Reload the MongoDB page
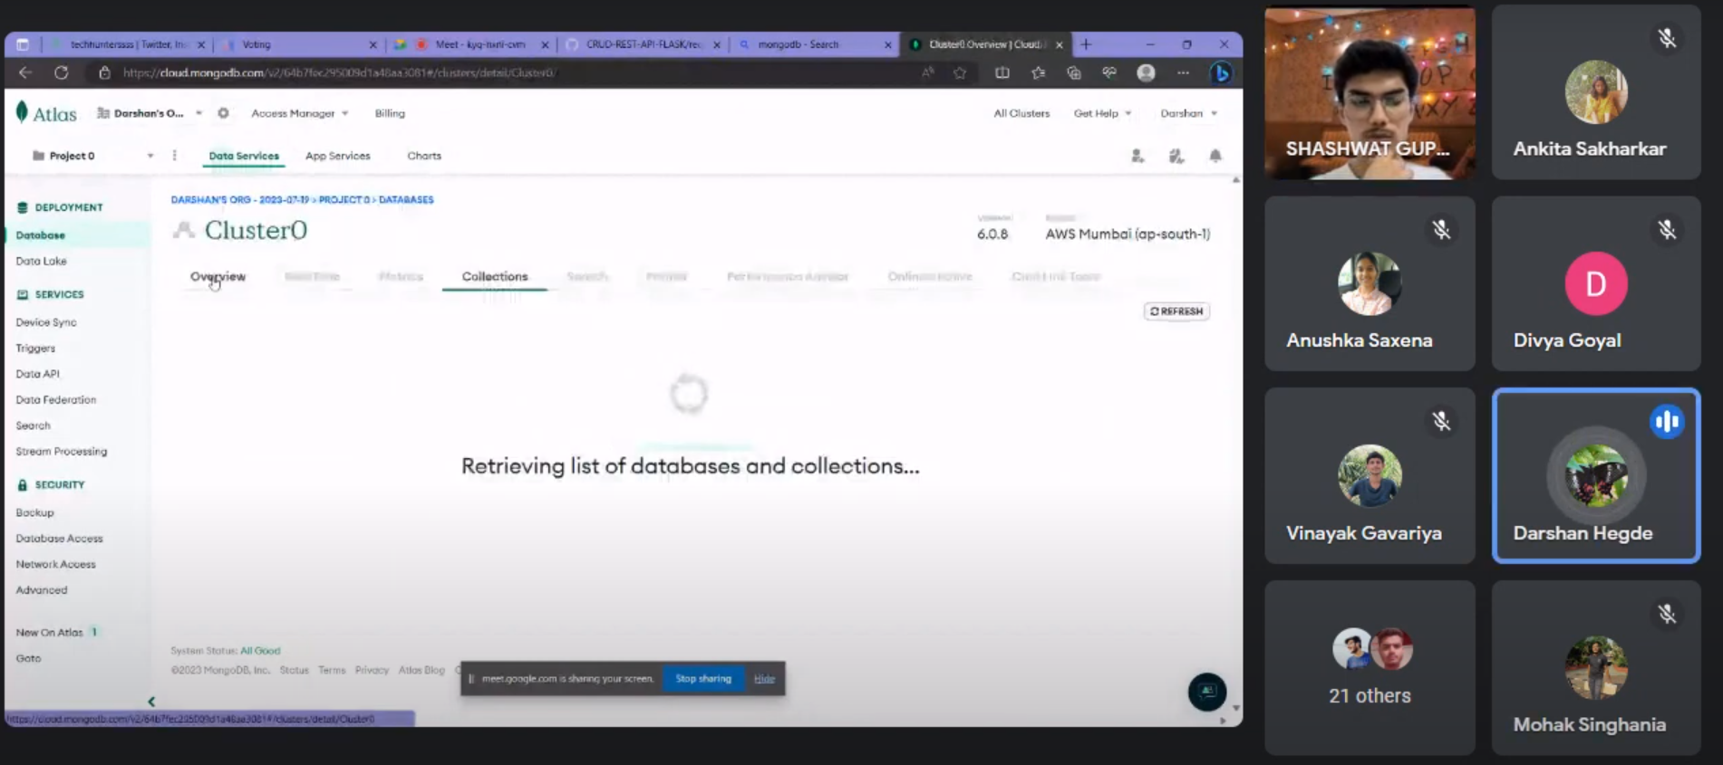 [62, 72]
